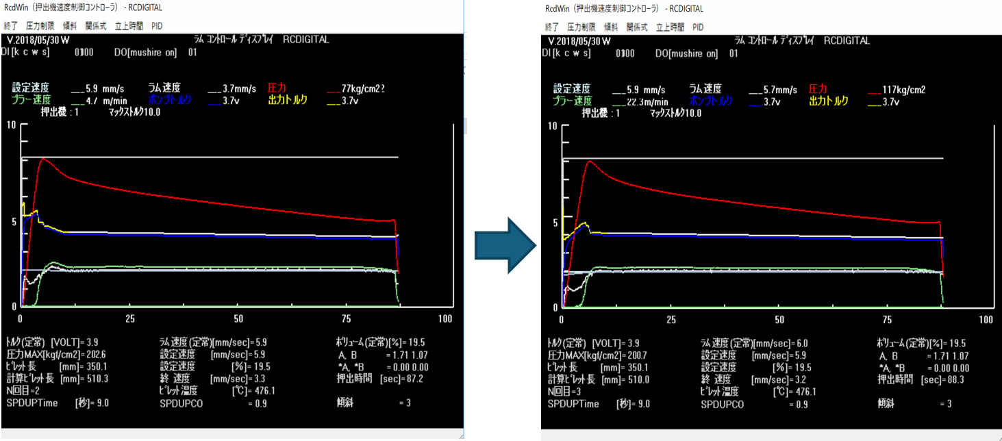The image size is (1002, 441).
Task: Open 終了 menu in right window
Action: point(552,27)
